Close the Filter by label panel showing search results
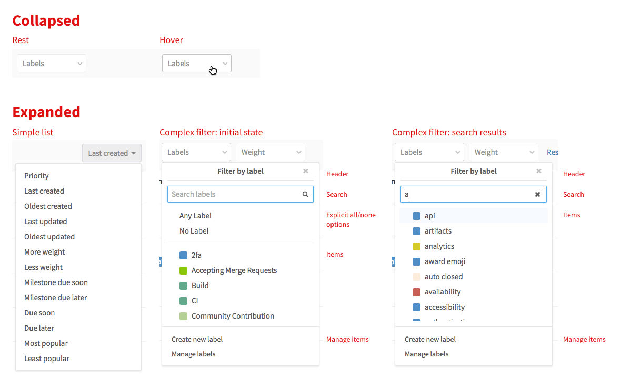641x379 pixels. point(538,171)
